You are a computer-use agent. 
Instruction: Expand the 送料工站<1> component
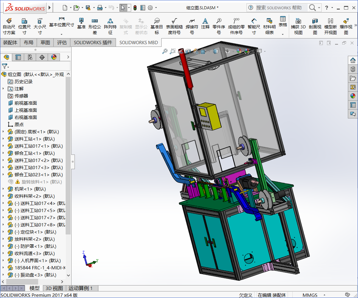[3, 139]
